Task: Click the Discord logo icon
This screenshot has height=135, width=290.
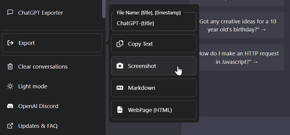Action: click(x=10, y=106)
